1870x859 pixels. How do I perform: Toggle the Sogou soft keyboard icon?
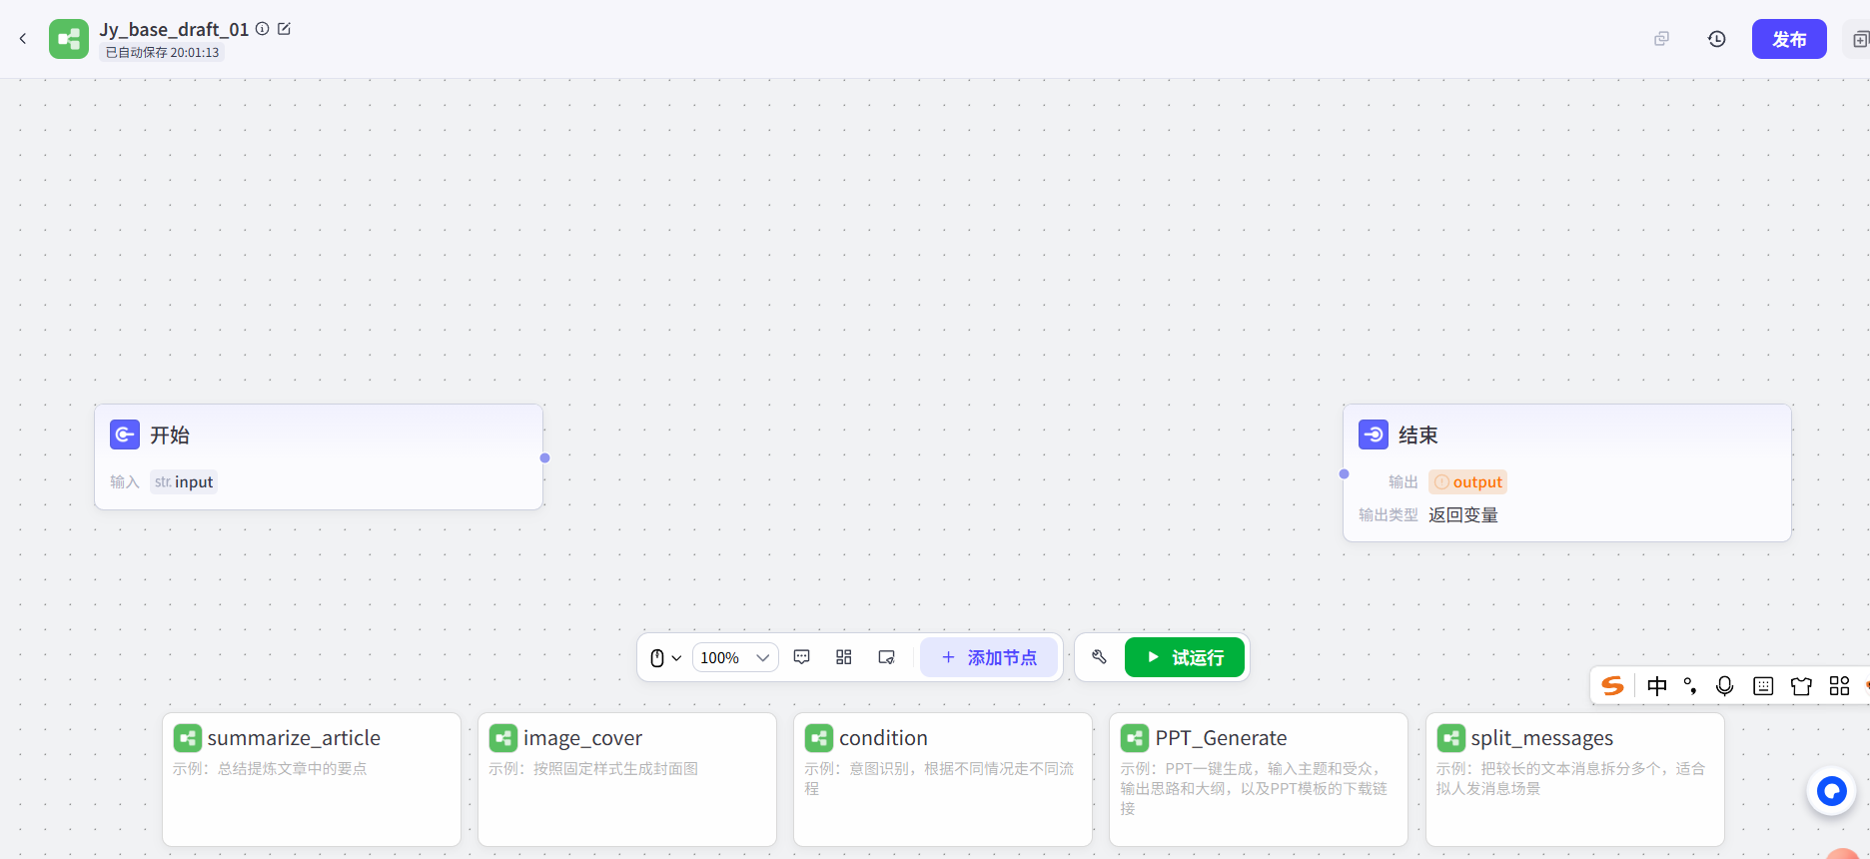click(x=1763, y=686)
